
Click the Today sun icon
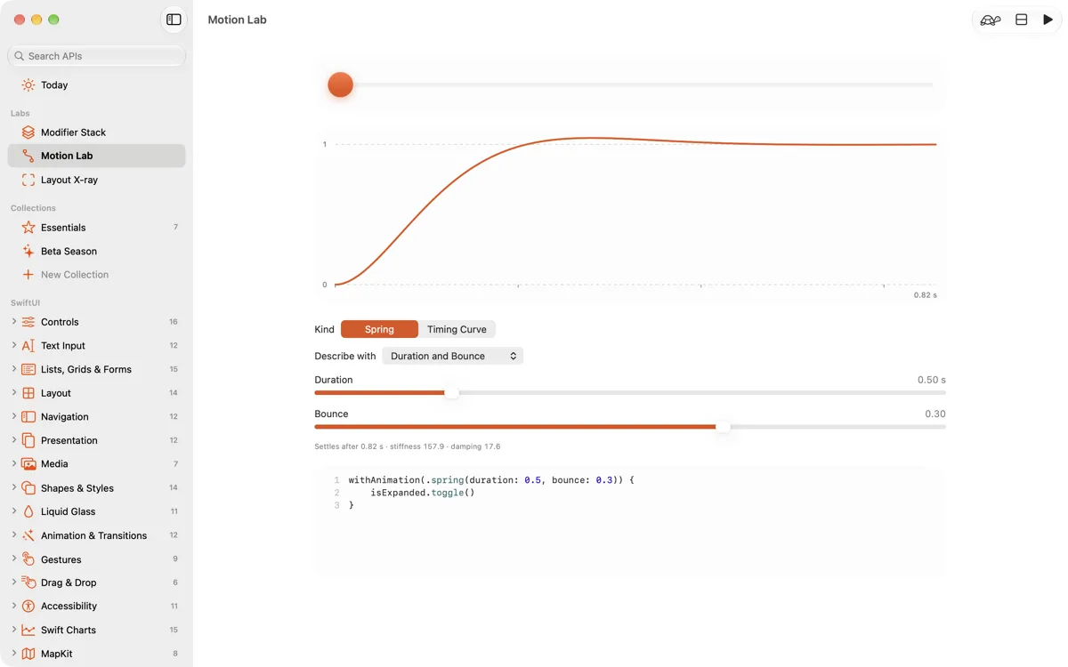tap(28, 85)
